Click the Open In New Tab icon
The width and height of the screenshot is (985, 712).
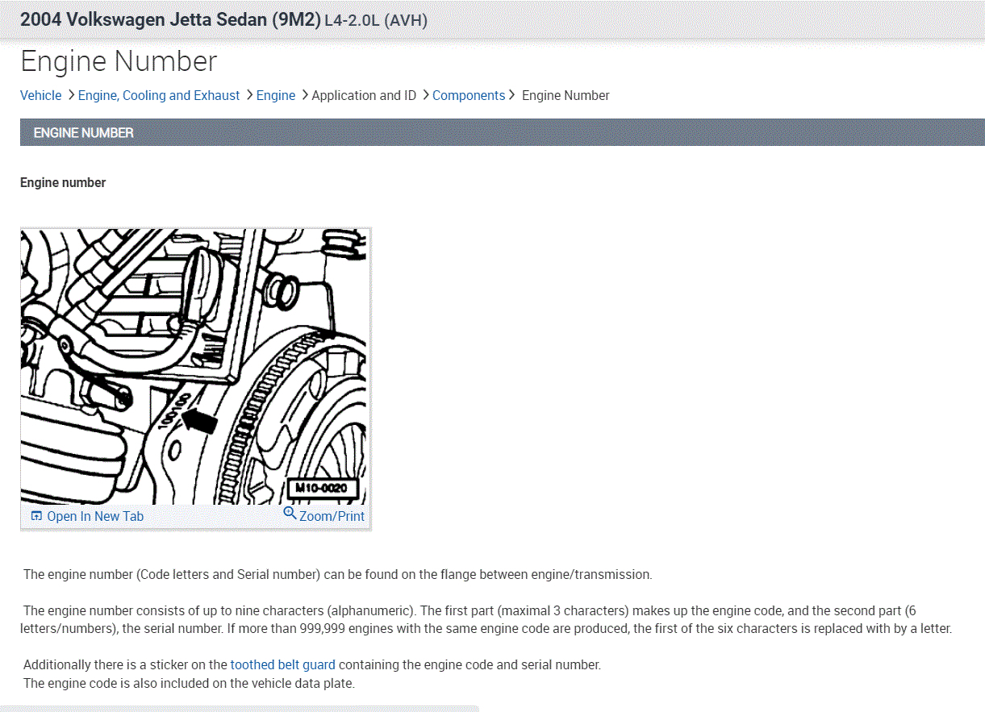[36, 516]
